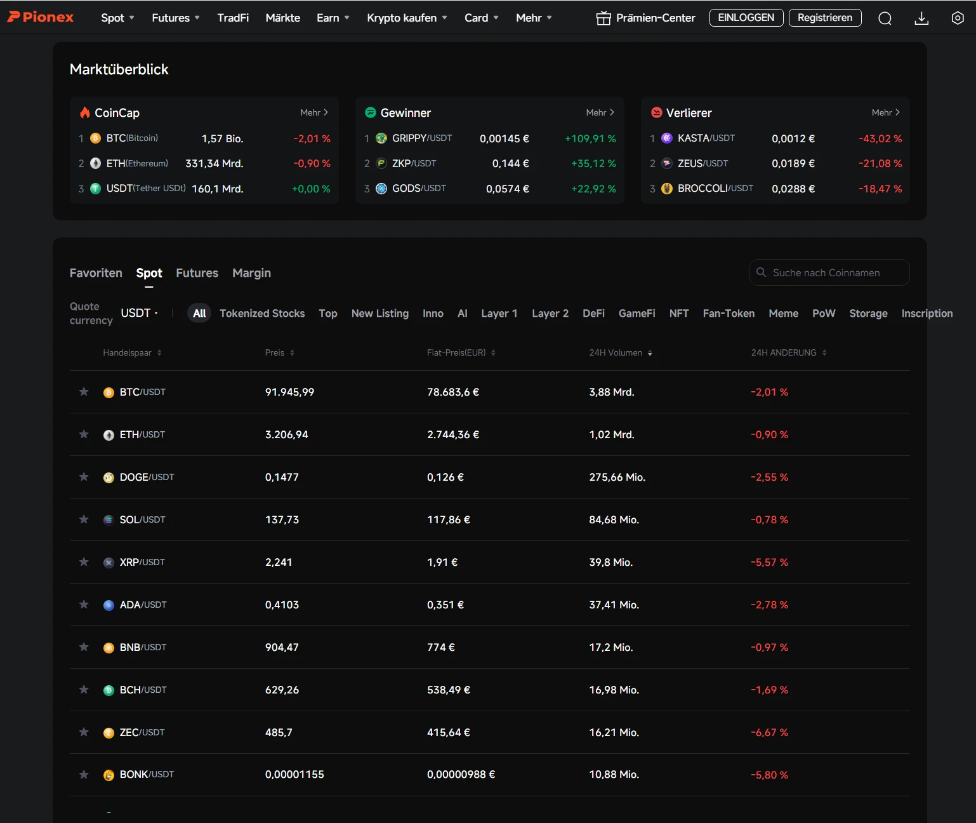Favorite SOL/USDT with the star
The width and height of the screenshot is (976, 823).
(x=84, y=519)
